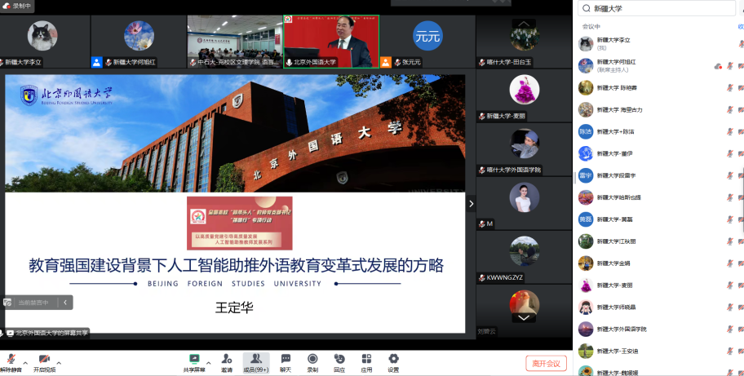Viewport: 744px width, 376px height.
Task: Select video tile of 新疆大学何旭红
Action: pos(139,42)
